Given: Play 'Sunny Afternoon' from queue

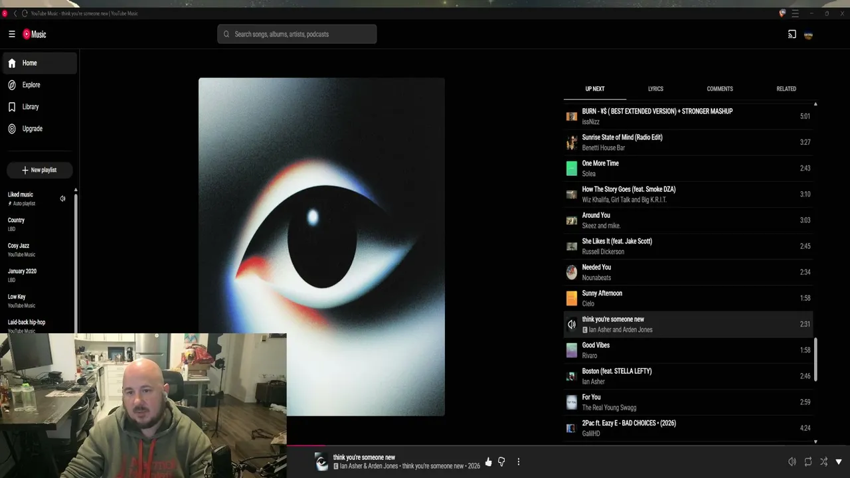Looking at the screenshot, I should tap(688, 298).
